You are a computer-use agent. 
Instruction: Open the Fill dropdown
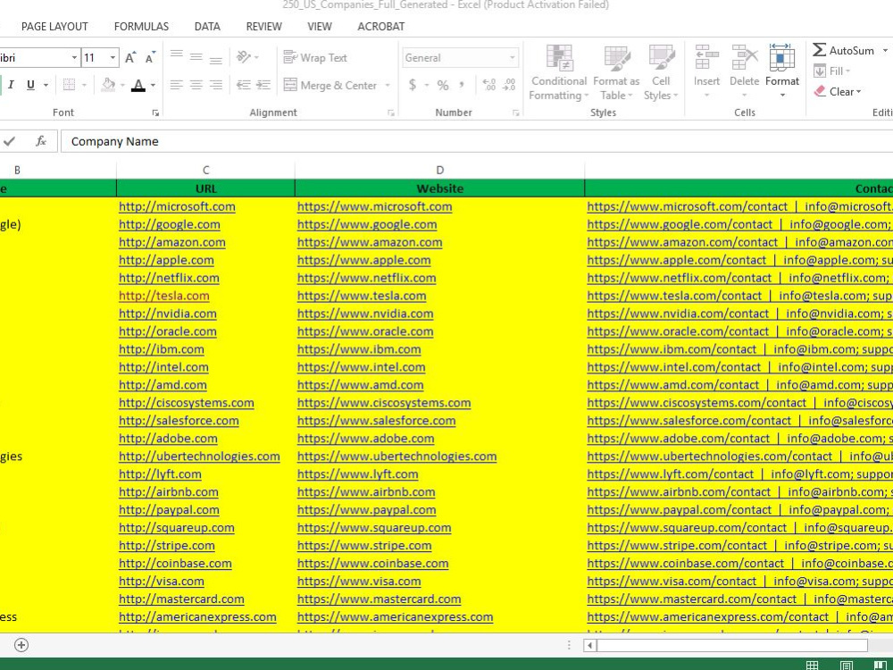(832, 71)
